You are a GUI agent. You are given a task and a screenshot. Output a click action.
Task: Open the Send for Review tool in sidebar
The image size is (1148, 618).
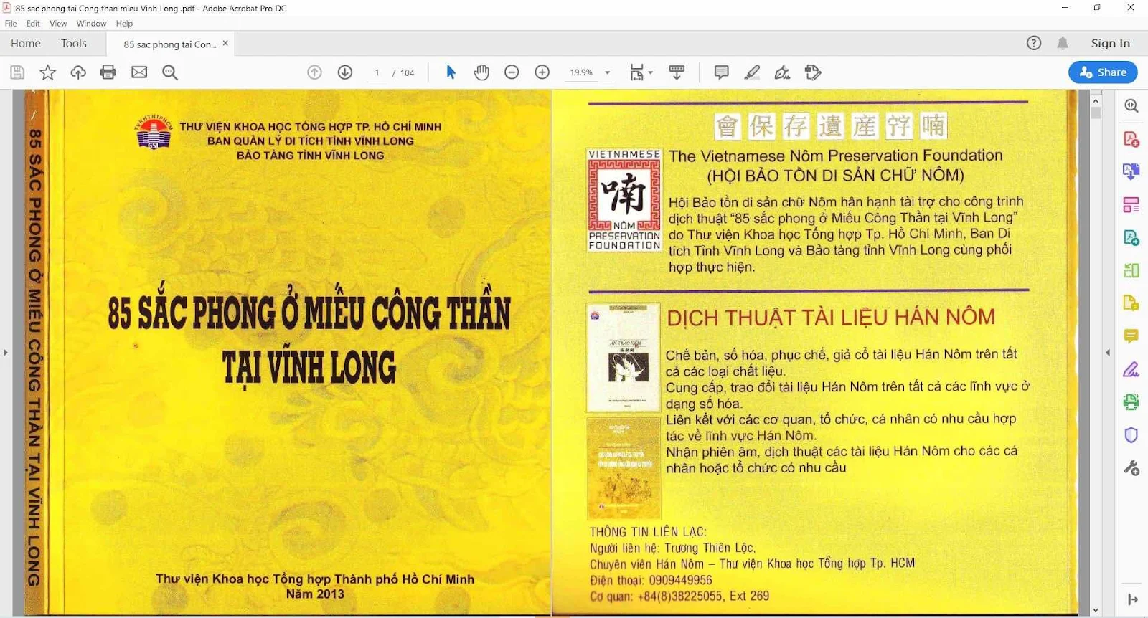pyautogui.click(x=1131, y=303)
